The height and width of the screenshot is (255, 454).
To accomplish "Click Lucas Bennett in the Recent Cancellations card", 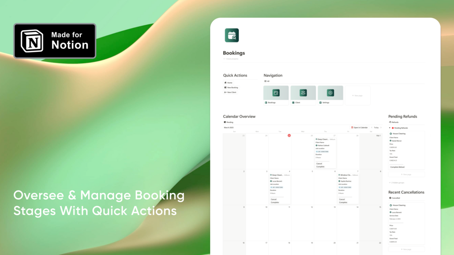I will coord(396,213).
